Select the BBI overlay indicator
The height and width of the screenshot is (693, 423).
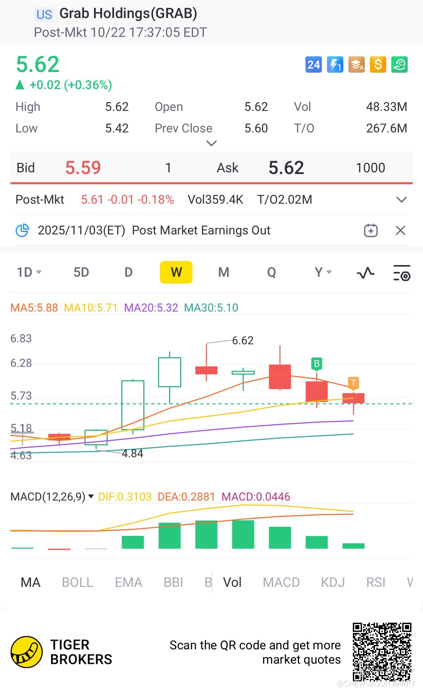pyautogui.click(x=173, y=582)
